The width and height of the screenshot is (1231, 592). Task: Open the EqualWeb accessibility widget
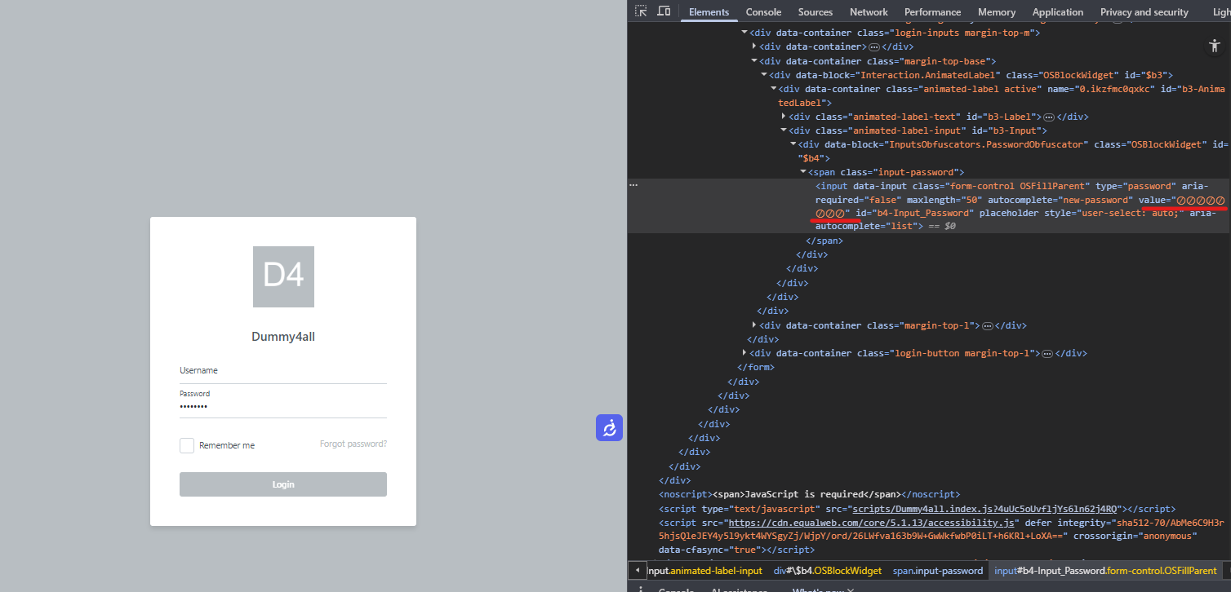609,427
